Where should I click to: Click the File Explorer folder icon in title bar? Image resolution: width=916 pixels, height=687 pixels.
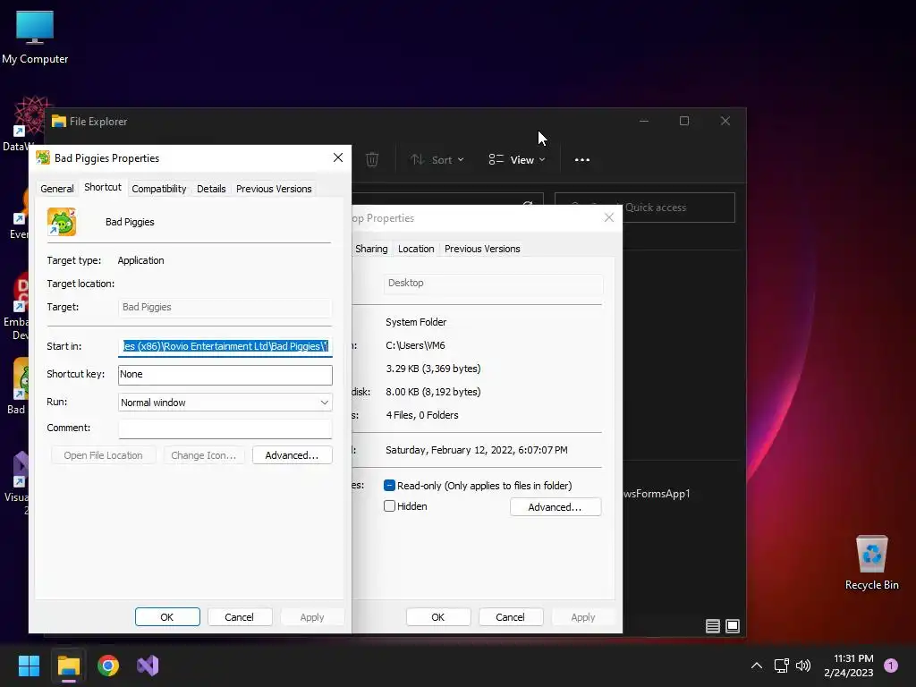58,122
